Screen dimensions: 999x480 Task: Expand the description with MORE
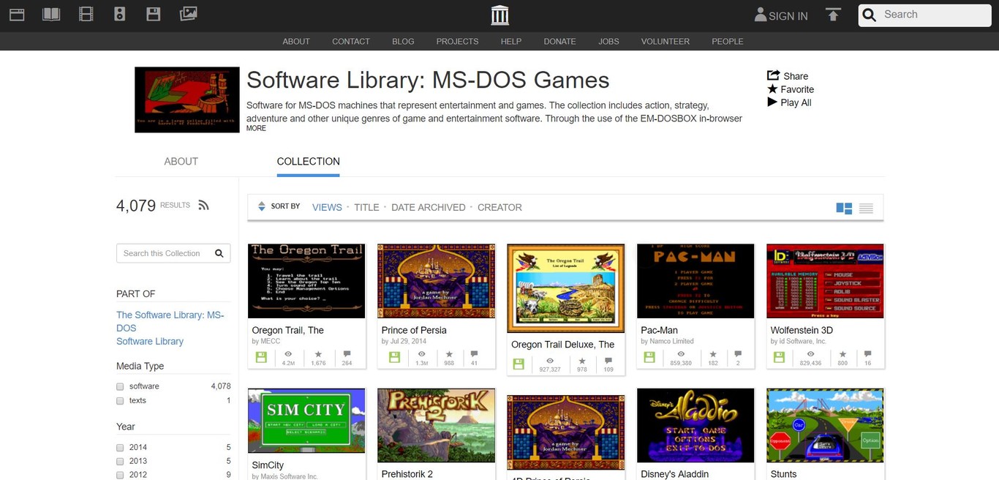(x=256, y=128)
